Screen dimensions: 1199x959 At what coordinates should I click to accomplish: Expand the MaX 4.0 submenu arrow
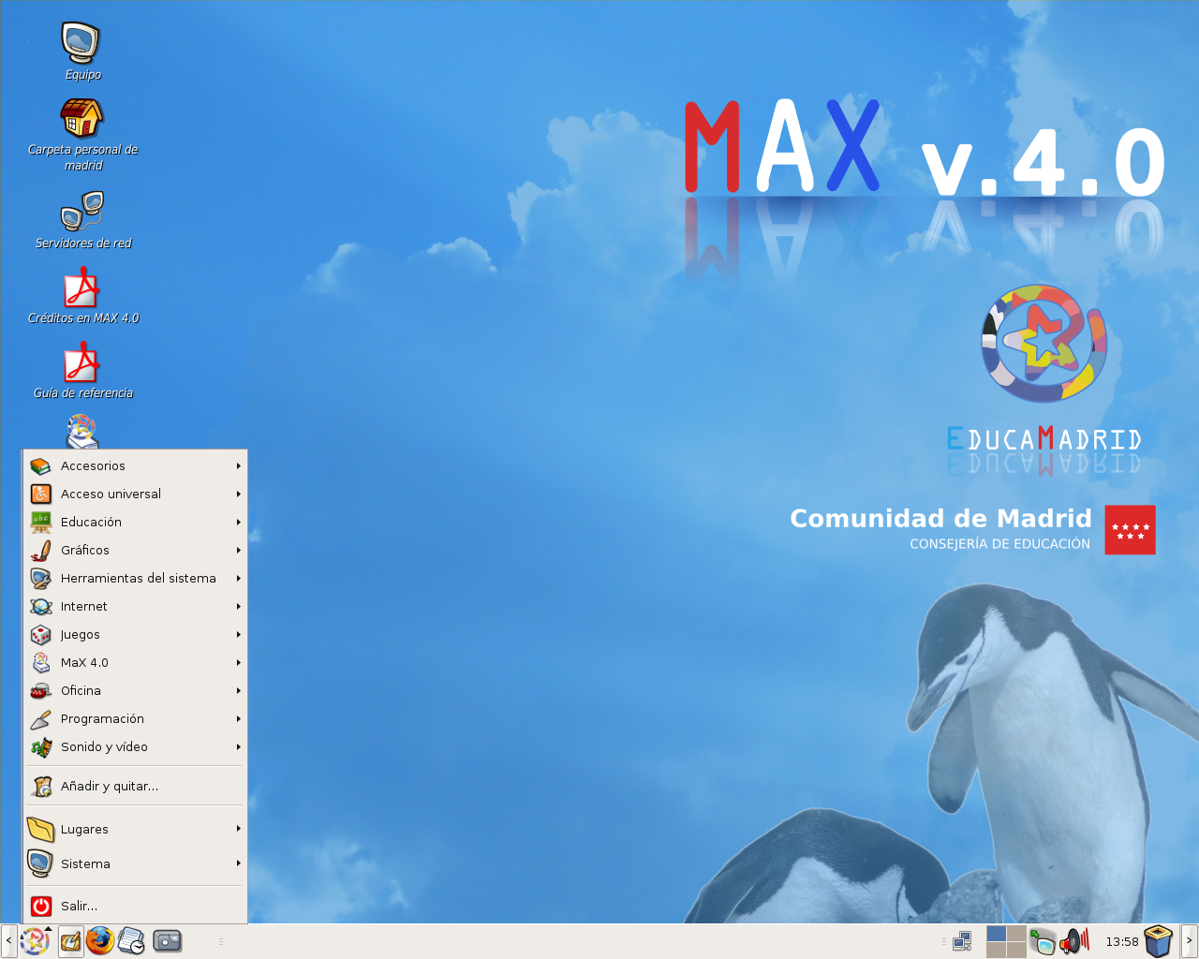239,663
